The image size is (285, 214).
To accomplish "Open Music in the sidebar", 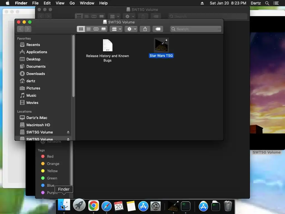I will pyautogui.click(x=31, y=96).
